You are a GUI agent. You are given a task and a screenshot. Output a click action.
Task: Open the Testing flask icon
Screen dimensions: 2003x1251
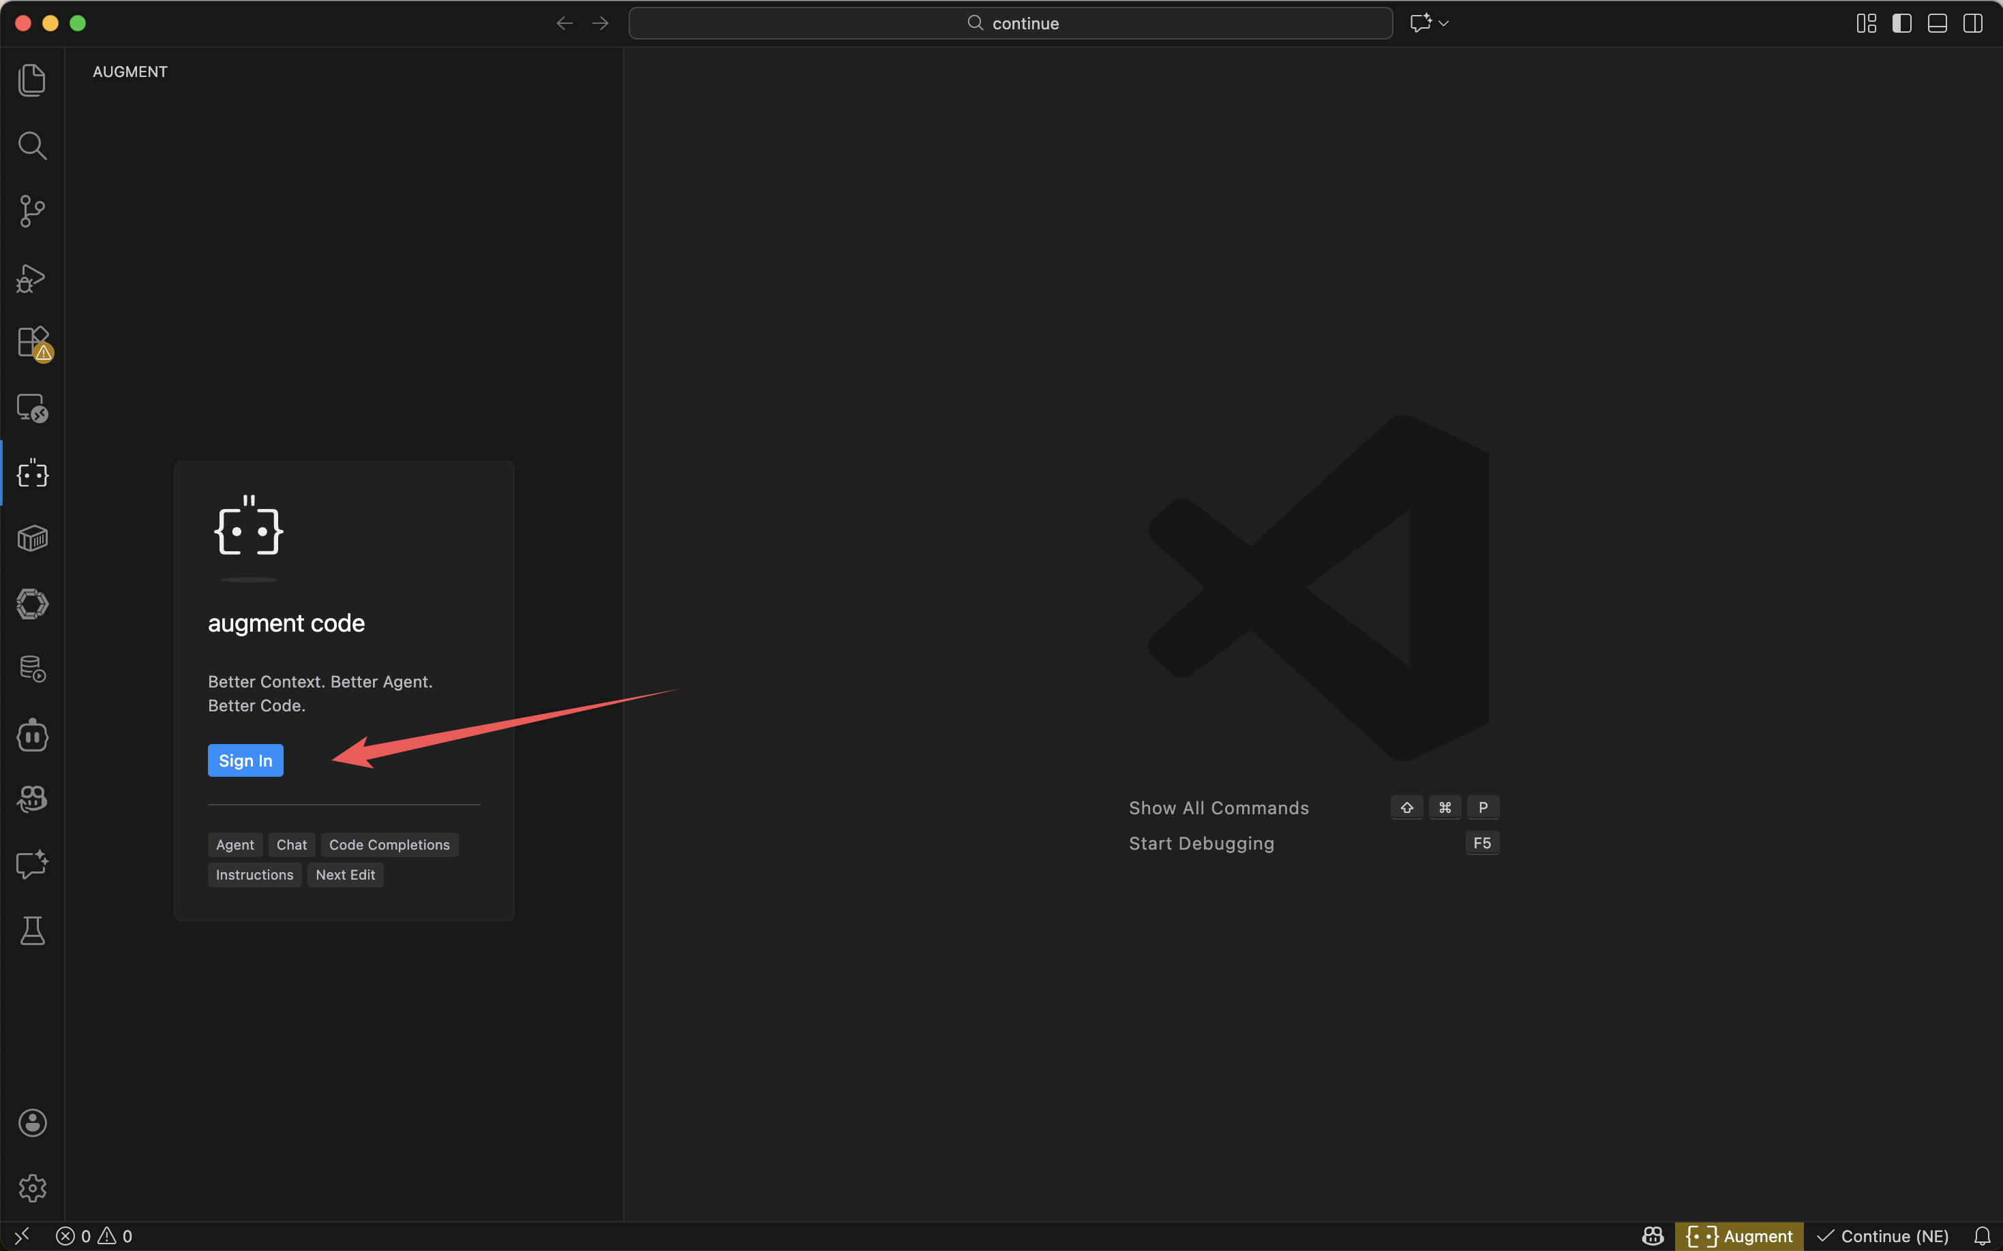coord(32,931)
